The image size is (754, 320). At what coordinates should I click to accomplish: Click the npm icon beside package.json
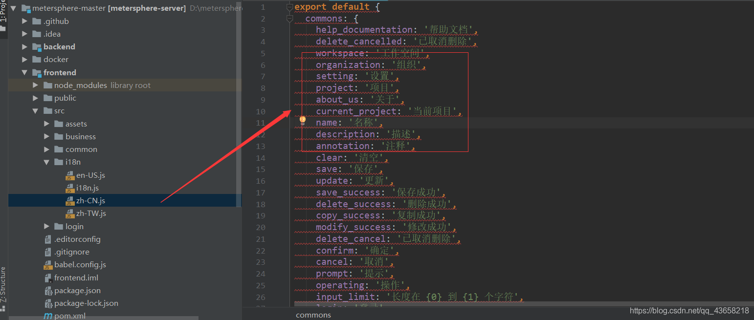47,290
